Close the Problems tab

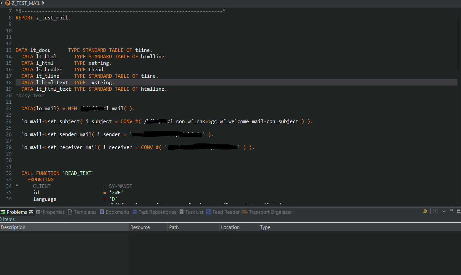pos(31,212)
